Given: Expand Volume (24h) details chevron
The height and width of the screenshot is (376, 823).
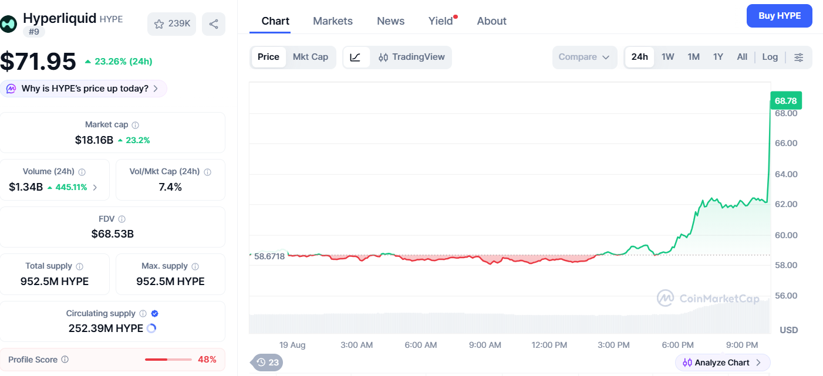Looking at the screenshot, I should [x=95, y=188].
